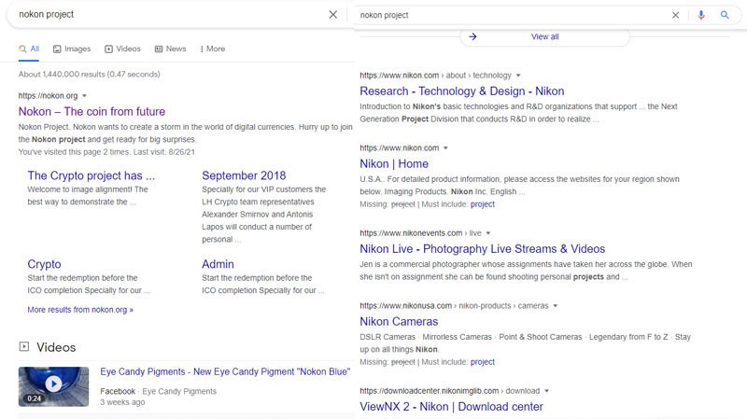Click 'More results from nokon.org'
Image resolution: width=747 pixels, height=419 pixels.
[x=80, y=310]
